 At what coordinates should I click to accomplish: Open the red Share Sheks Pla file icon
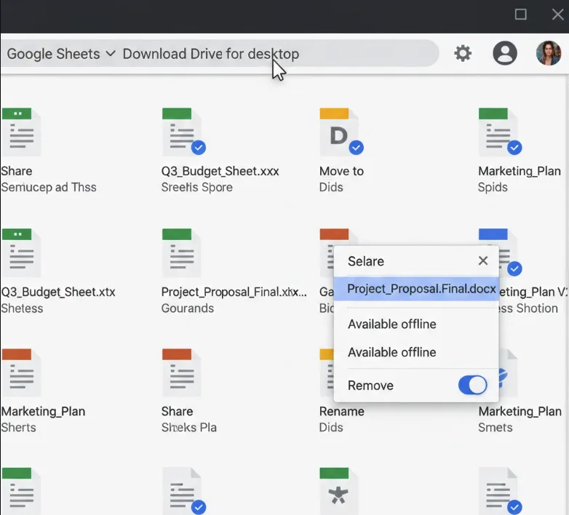[179, 373]
